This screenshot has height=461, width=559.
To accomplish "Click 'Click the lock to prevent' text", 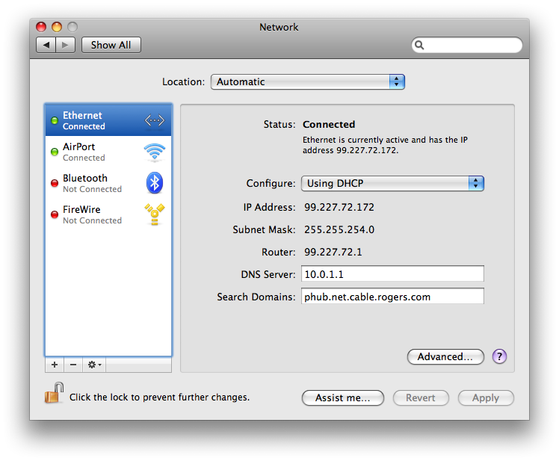I will pyautogui.click(x=159, y=397).
